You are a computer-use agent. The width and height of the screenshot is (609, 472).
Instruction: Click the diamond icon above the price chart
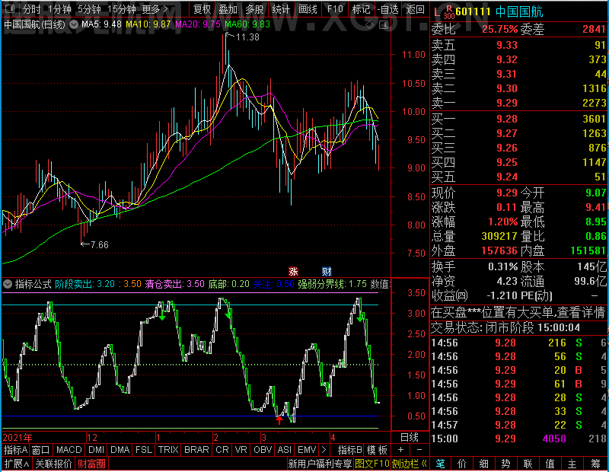click(370, 25)
